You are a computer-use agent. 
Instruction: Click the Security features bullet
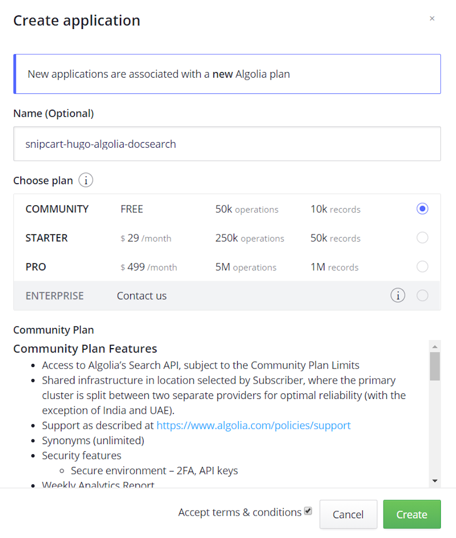(82, 455)
